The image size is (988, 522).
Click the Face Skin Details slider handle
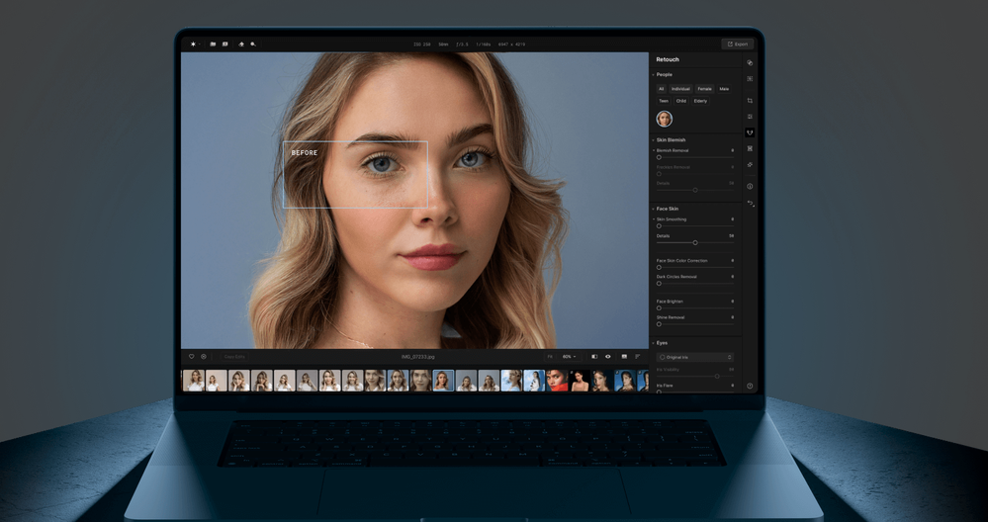click(x=695, y=242)
